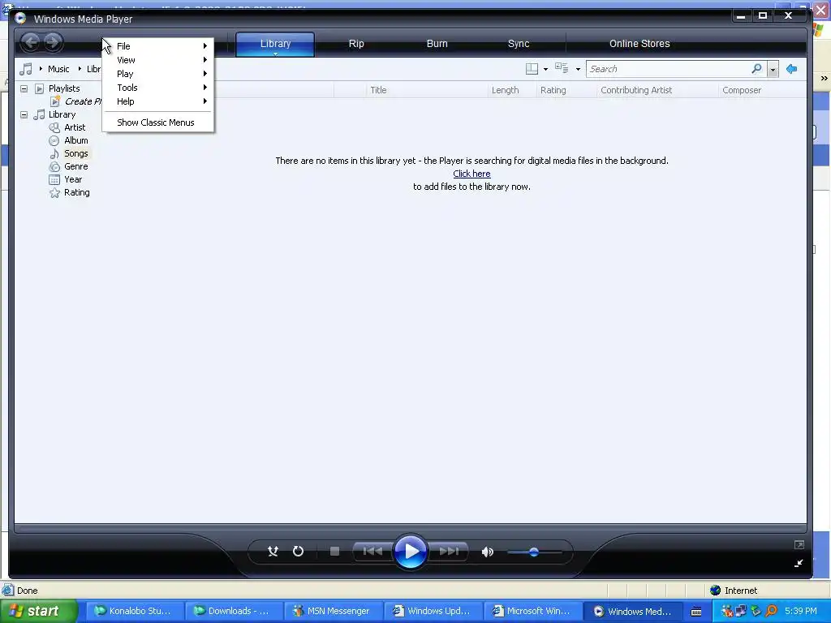Open view options dropdown arrow
This screenshot has width=831, height=623.
click(578, 70)
